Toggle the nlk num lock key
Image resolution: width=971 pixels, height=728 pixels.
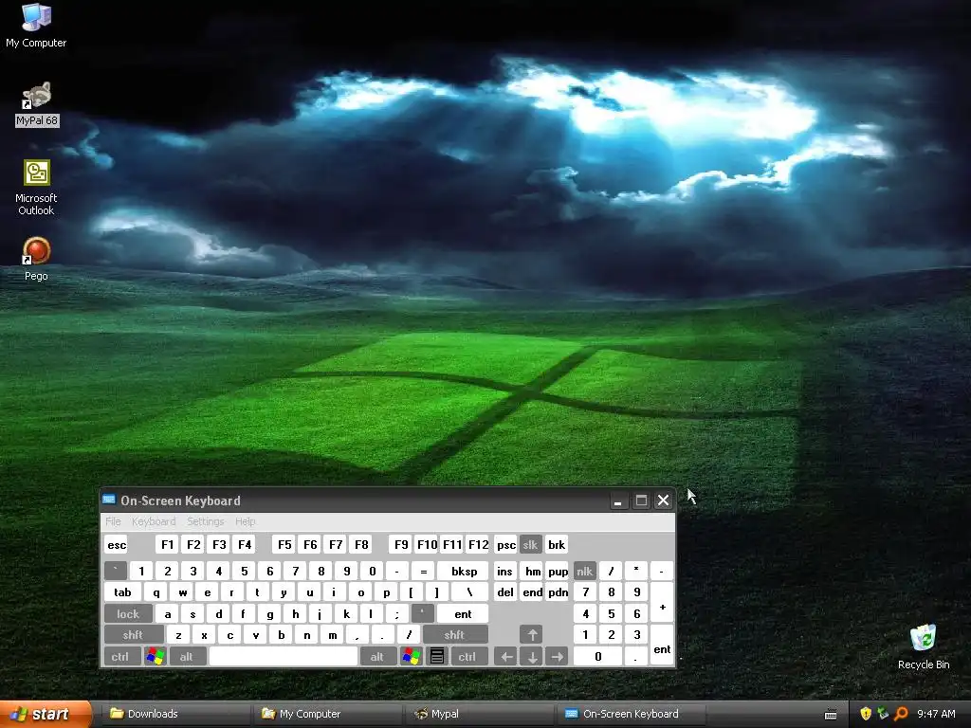[x=584, y=571]
